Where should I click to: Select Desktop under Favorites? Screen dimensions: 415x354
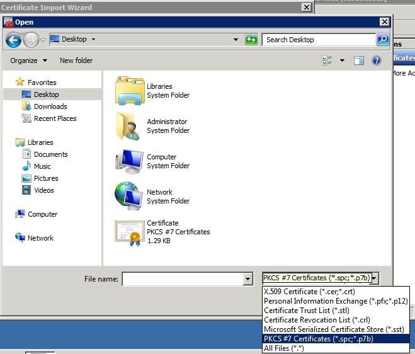point(47,94)
